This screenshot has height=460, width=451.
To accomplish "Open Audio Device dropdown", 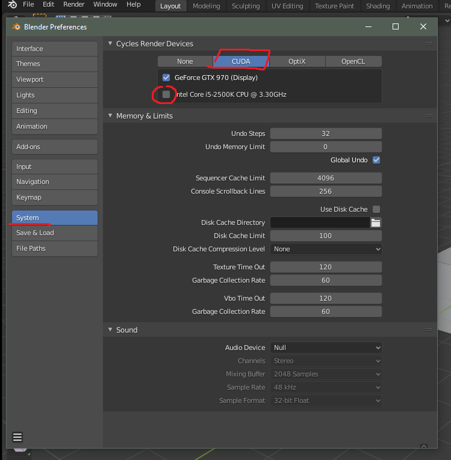I will coord(326,348).
